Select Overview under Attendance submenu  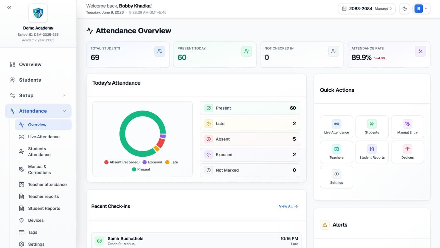(43, 125)
